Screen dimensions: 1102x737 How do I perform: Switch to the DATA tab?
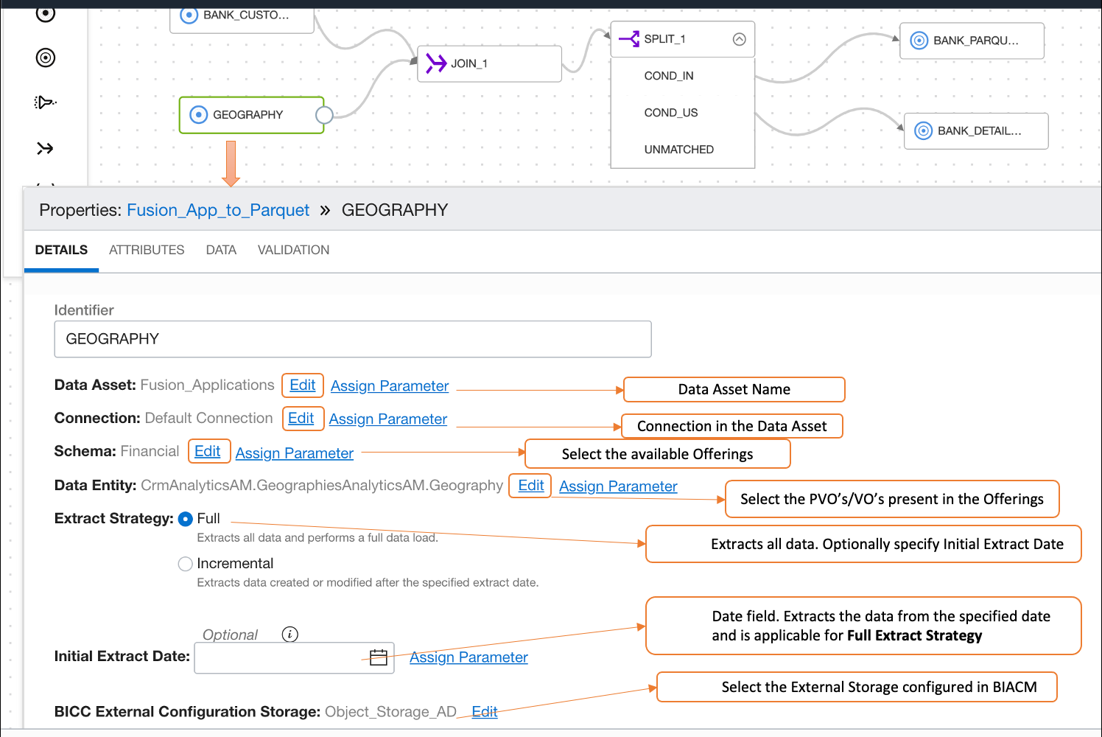click(x=220, y=250)
